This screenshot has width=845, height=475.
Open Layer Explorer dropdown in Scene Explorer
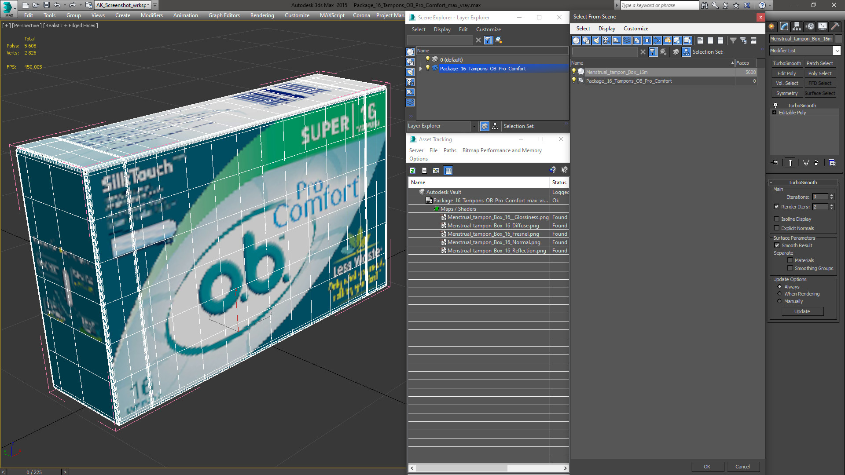coord(474,126)
